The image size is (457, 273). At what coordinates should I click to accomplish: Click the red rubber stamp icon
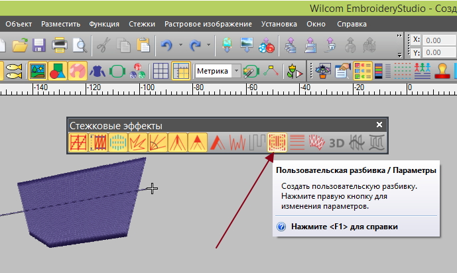442,71
